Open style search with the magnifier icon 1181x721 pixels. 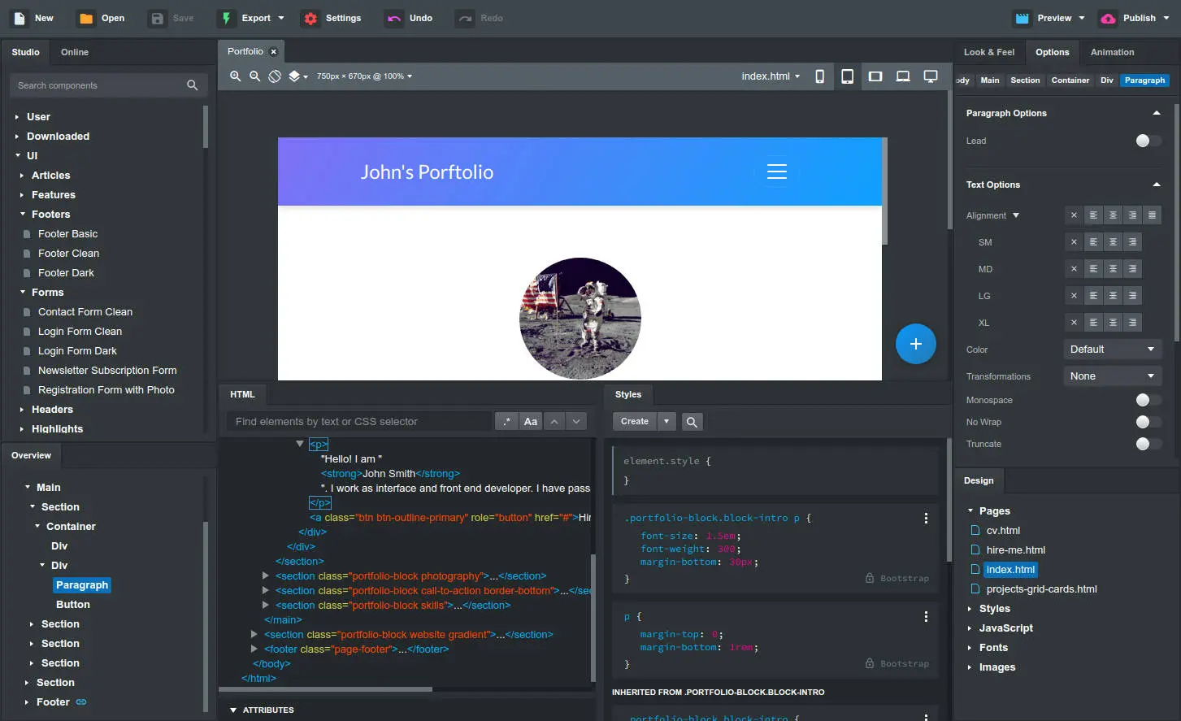click(x=691, y=421)
